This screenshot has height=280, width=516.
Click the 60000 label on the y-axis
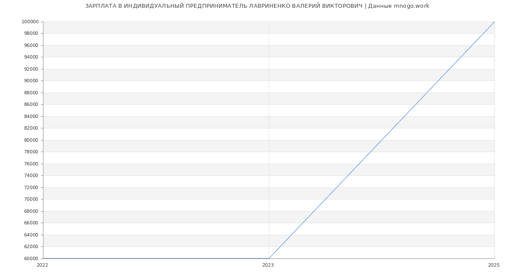(x=31, y=258)
